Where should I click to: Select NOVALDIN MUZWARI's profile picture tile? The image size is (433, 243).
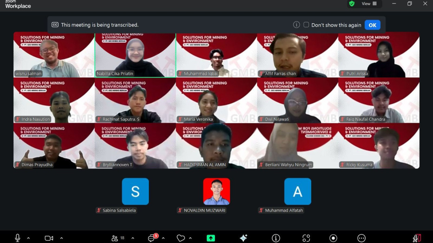[x=216, y=191]
